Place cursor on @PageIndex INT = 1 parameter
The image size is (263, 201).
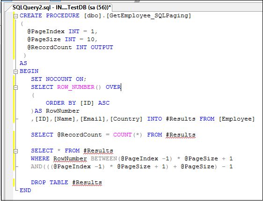pos(62,31)
